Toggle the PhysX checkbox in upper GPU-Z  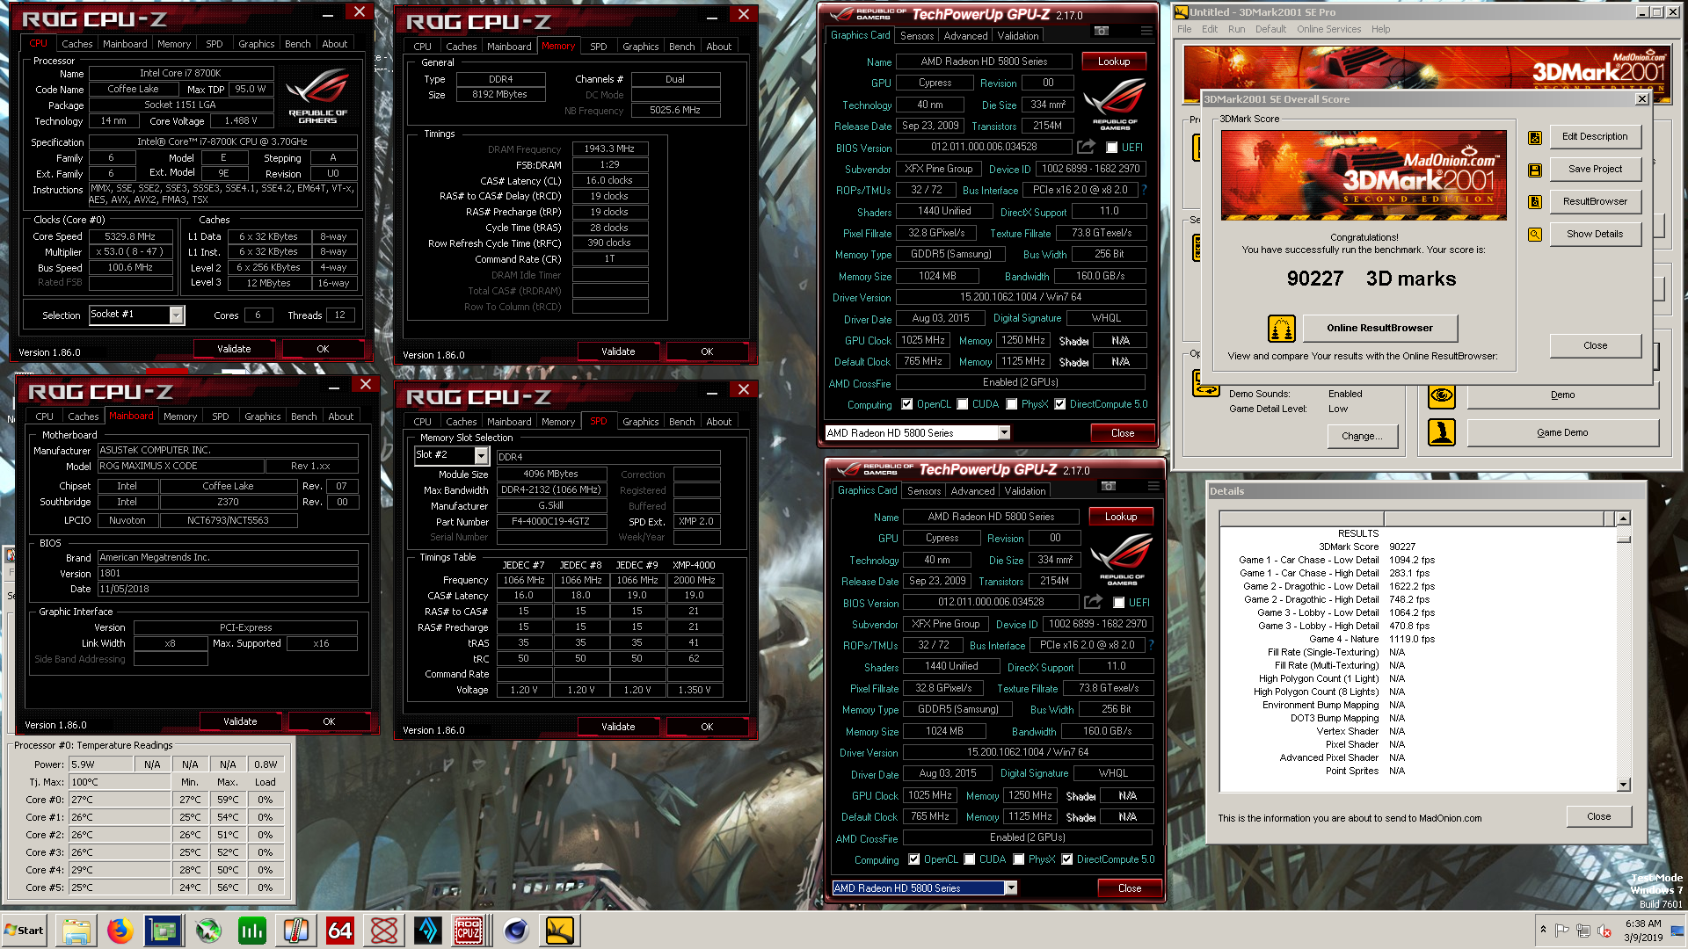[x=1012, y=404]
